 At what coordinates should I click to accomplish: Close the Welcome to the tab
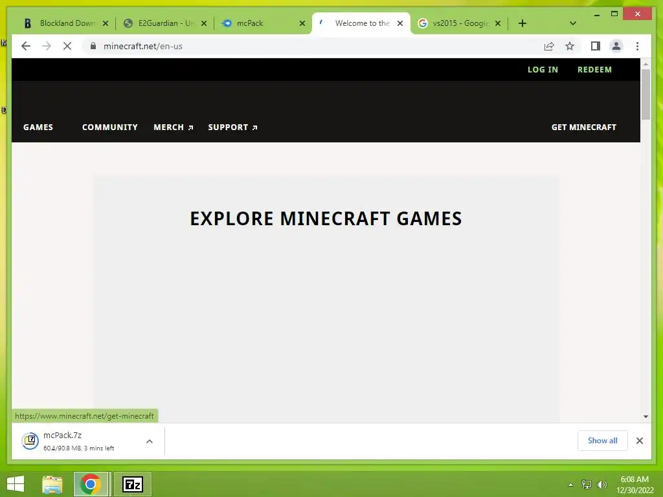[x=400, y=23]
